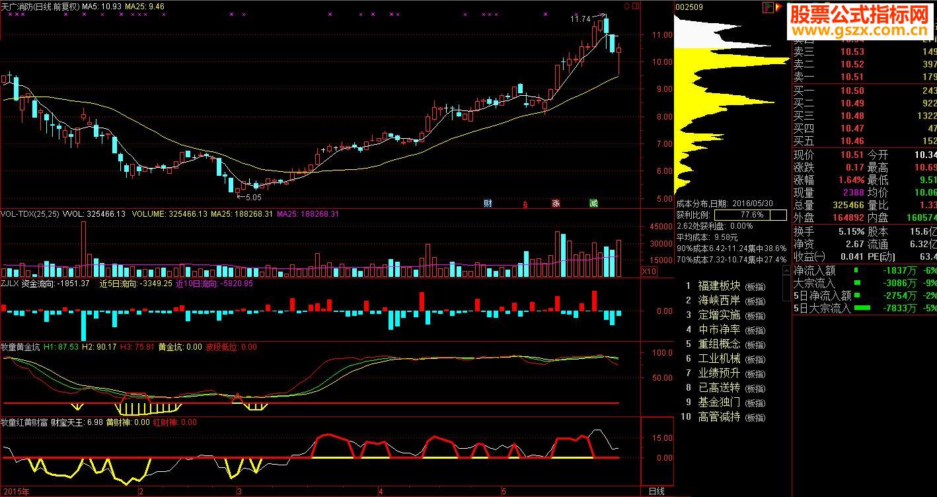Click the 现价 value 10.51
The image size is (937, 497).
pos(852,155)
